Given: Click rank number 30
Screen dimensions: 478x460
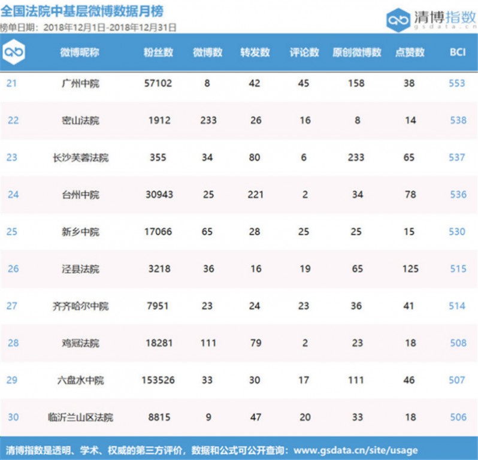Looking at the screenshot, I should (x=13, y=417).
